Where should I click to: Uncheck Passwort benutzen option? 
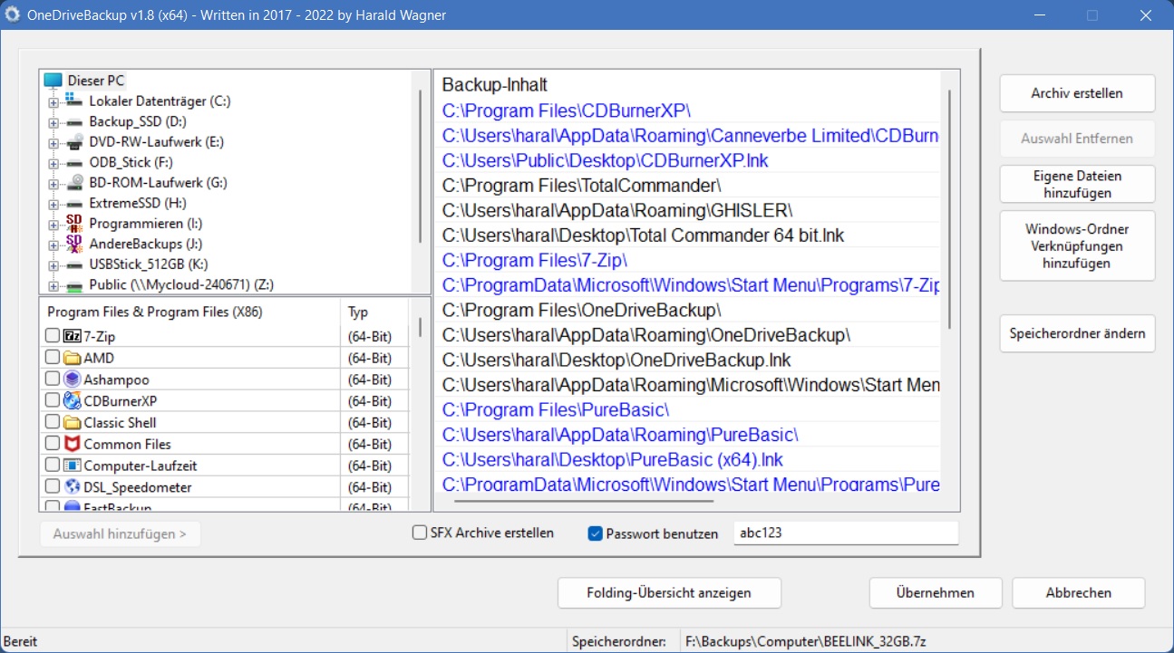coord(595,533)
